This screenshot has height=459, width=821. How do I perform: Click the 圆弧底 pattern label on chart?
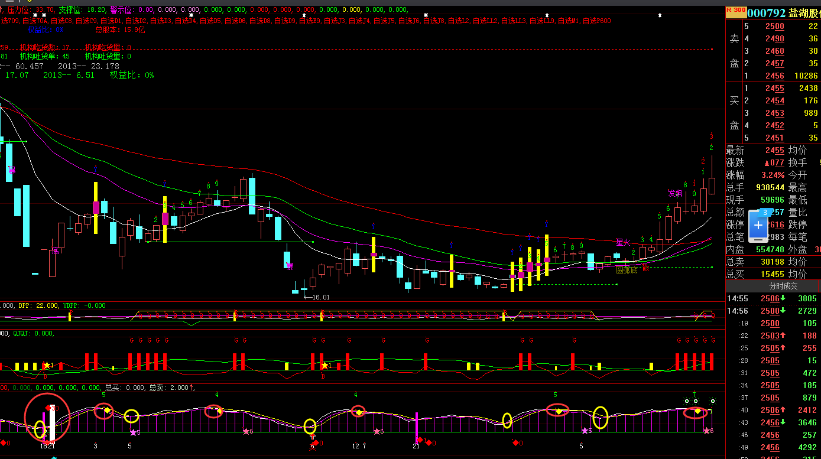click(x=627, y=270)
